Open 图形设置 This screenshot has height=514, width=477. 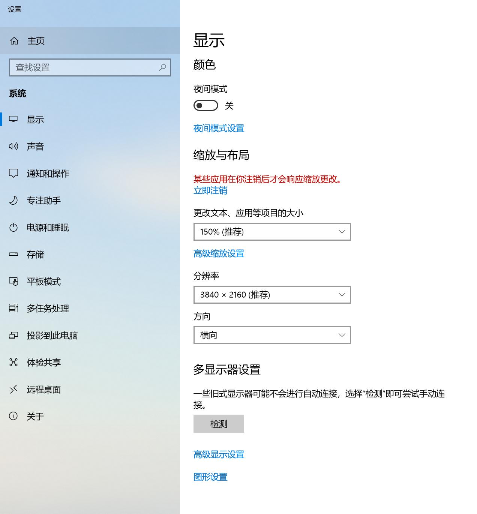pos(210,477)
